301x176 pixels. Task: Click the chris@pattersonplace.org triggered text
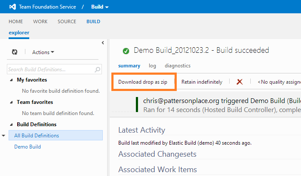222,101
